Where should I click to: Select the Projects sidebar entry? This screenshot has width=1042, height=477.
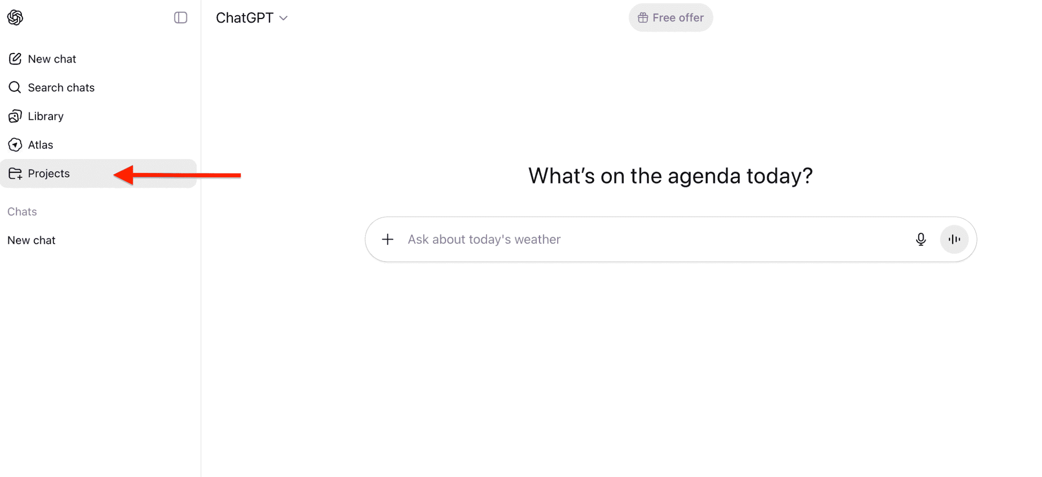pyautogui.click(x=49, y=174)
